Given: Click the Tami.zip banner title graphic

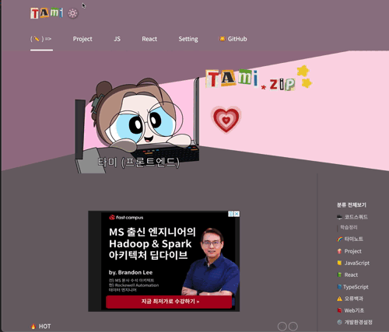Looking at the screenshot, I should tap(251, 79).
